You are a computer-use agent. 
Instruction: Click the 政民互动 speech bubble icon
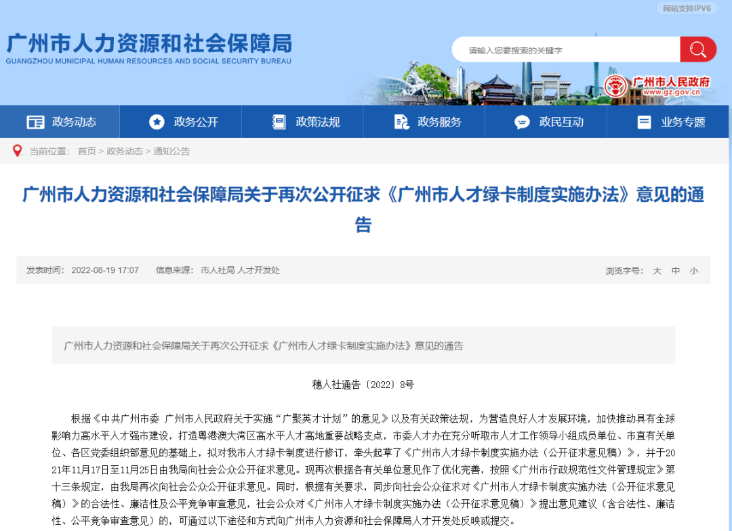(x=521, y=122)
